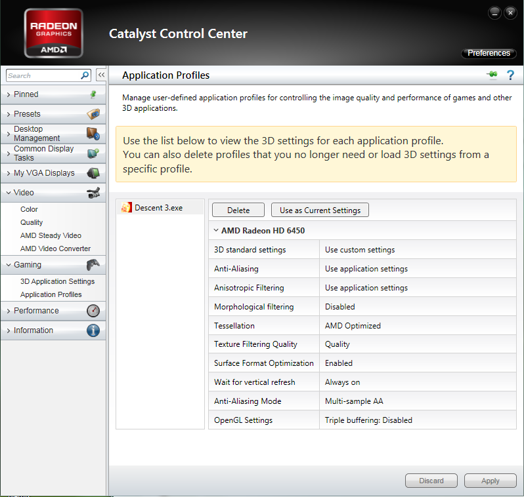Open 3D Application Settings page

58,281
